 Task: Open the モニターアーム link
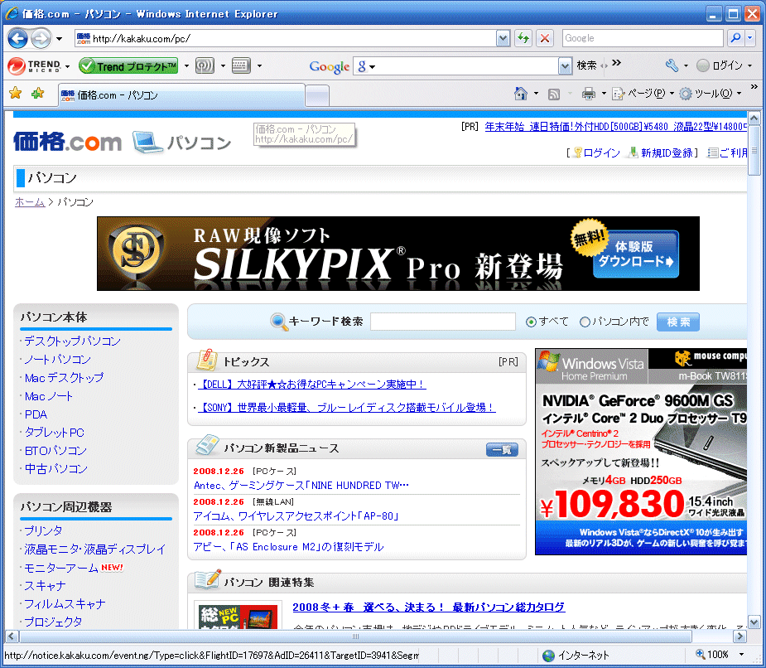[61, 568]
